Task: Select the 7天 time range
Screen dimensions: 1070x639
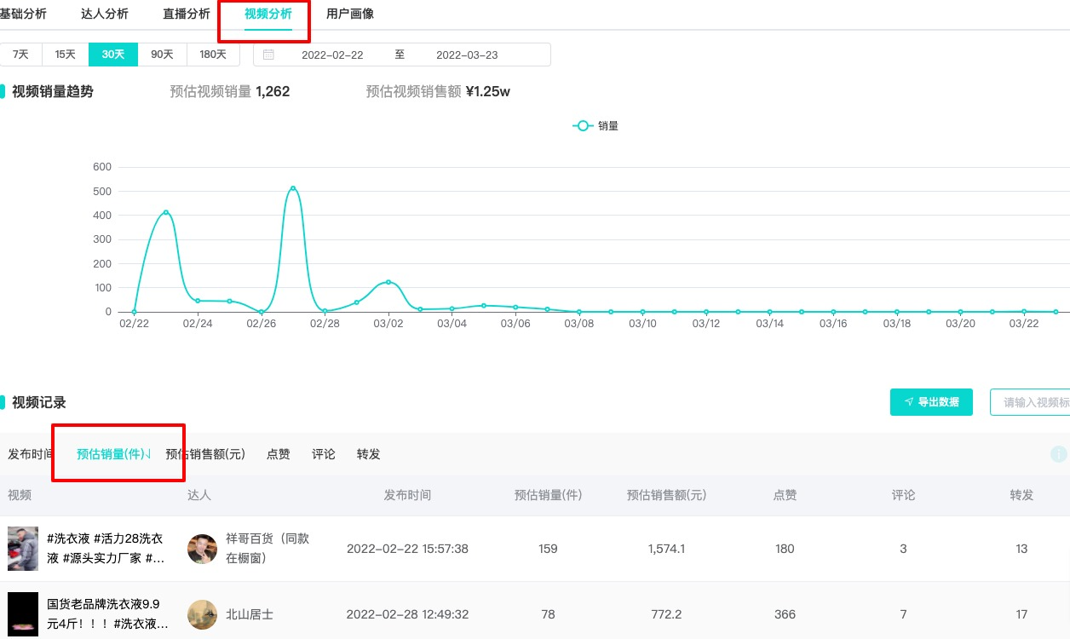Action: [20, 54]
